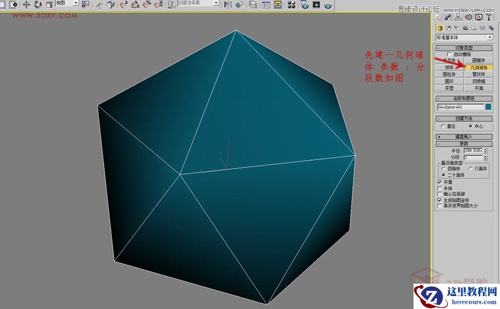Select the 直径 creation method radio
Screen dimensions: 500x309
click(x=442, y=127)
